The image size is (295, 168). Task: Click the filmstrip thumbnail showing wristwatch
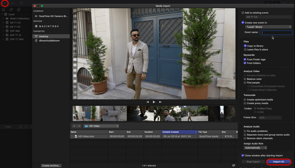tap(113, 113)
